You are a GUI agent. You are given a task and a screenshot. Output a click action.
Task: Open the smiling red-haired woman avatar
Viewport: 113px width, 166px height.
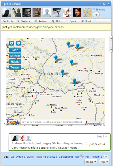click(x=77, y=12)
